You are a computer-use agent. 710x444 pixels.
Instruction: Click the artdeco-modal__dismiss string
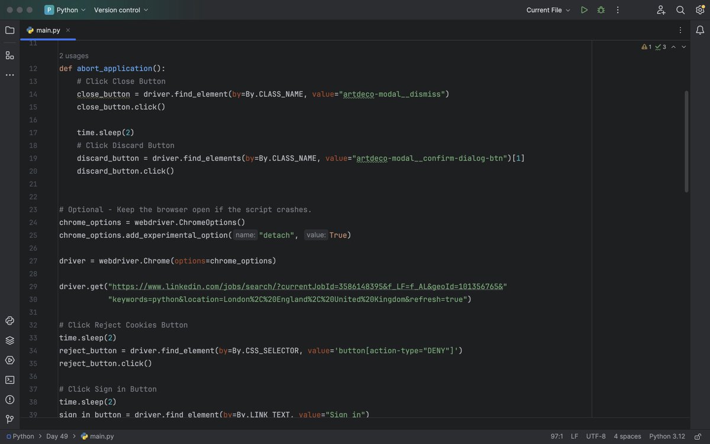[x=394, y=94]
